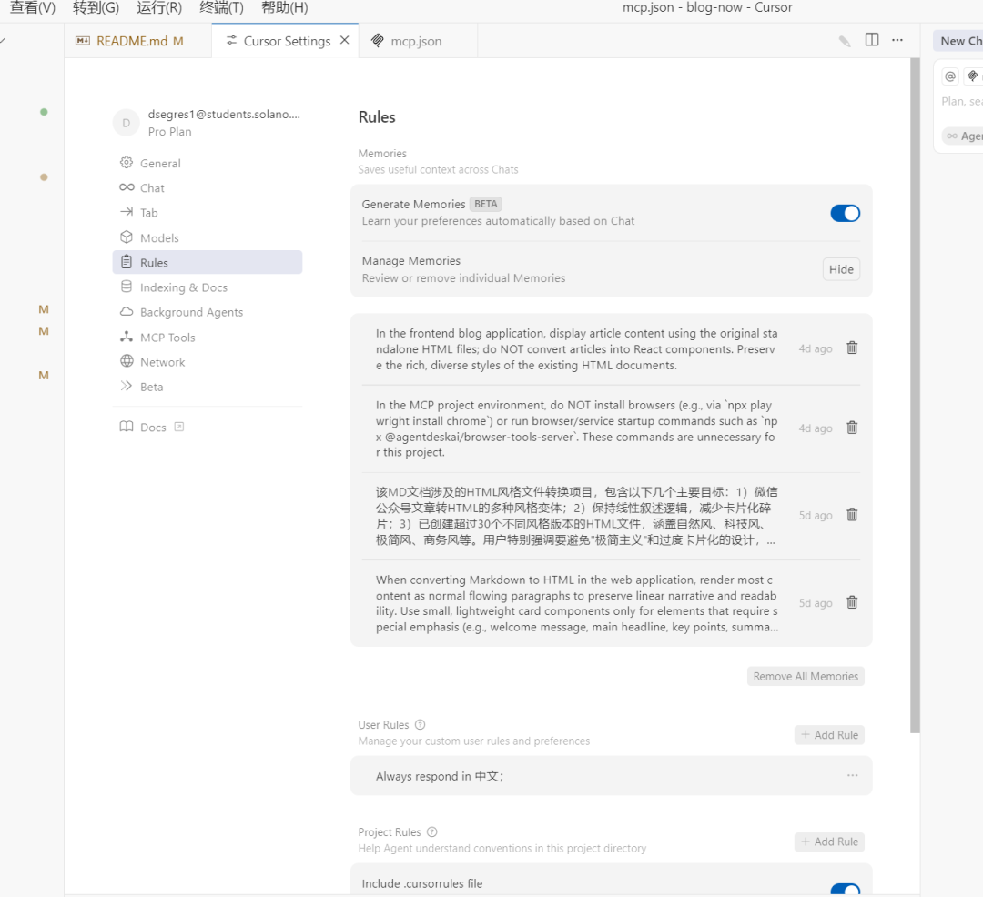Split the editor layout
Screen dimensions: 983x897
(871, 39)
